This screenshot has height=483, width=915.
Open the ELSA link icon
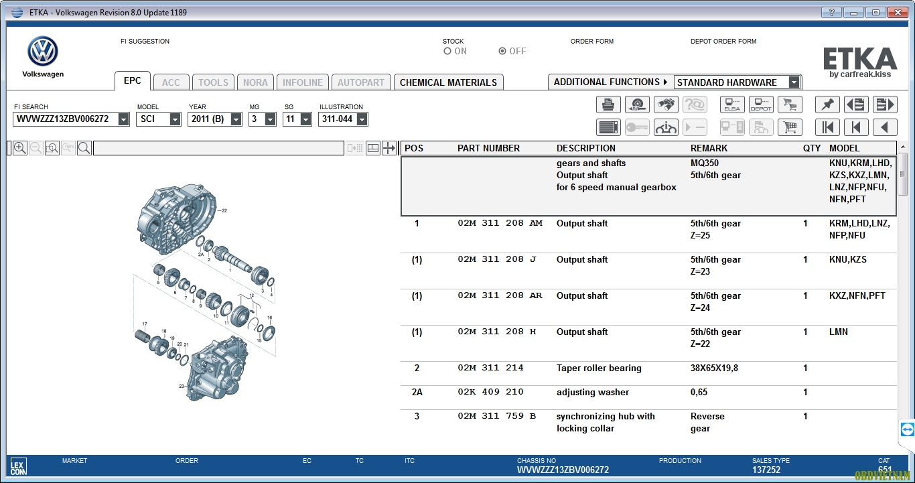(x=732, y=105)
